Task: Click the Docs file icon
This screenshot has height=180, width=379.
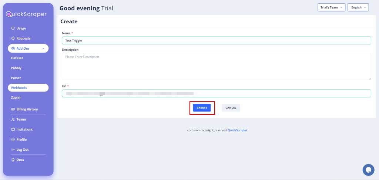Action: [x=13, y=160]
